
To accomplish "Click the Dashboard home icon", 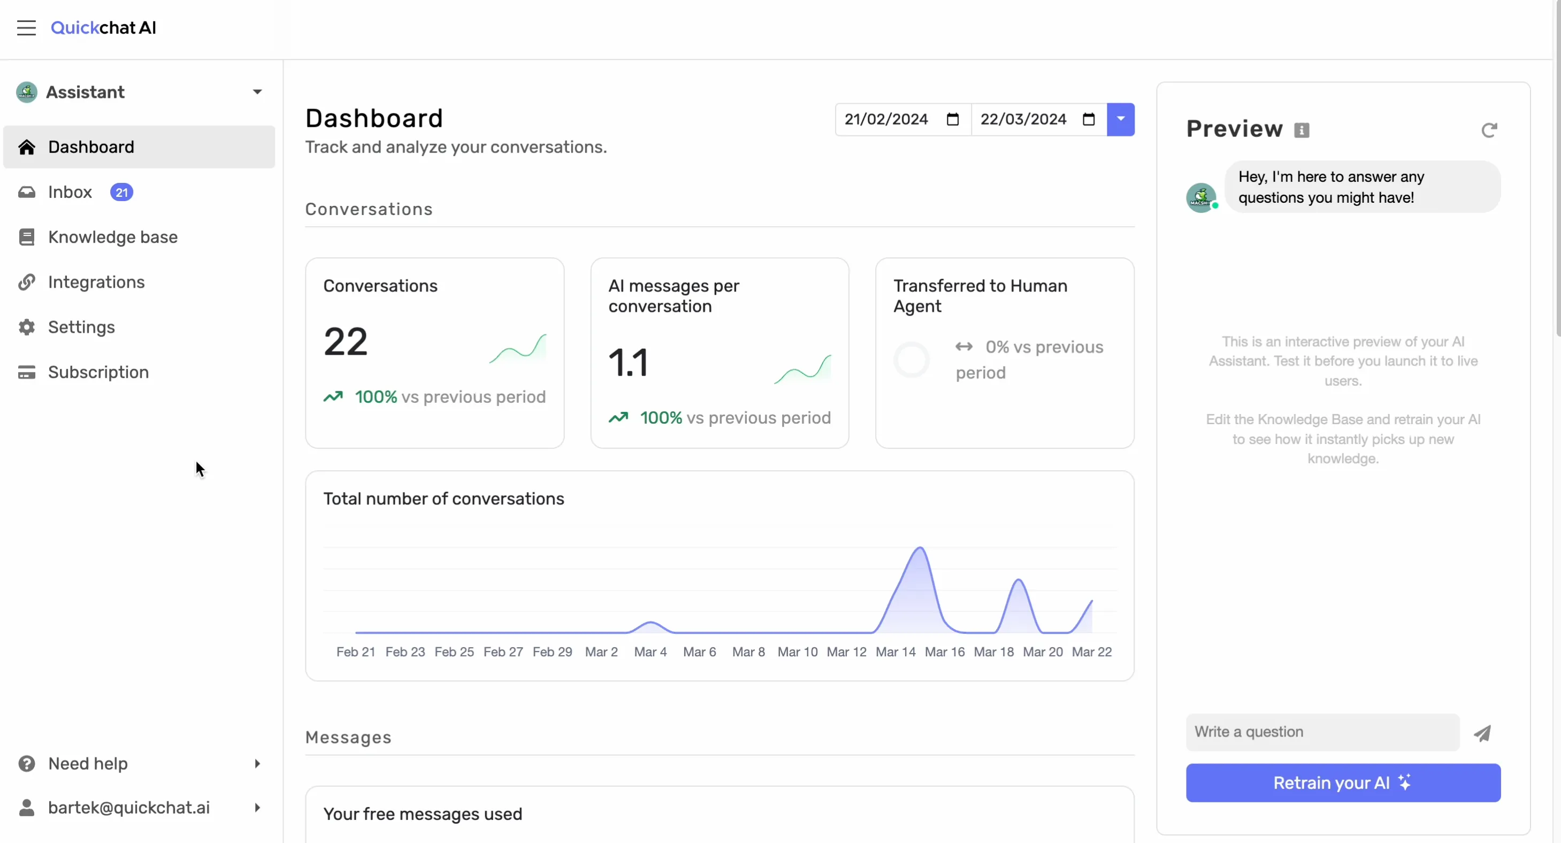I will pos(26,147).
